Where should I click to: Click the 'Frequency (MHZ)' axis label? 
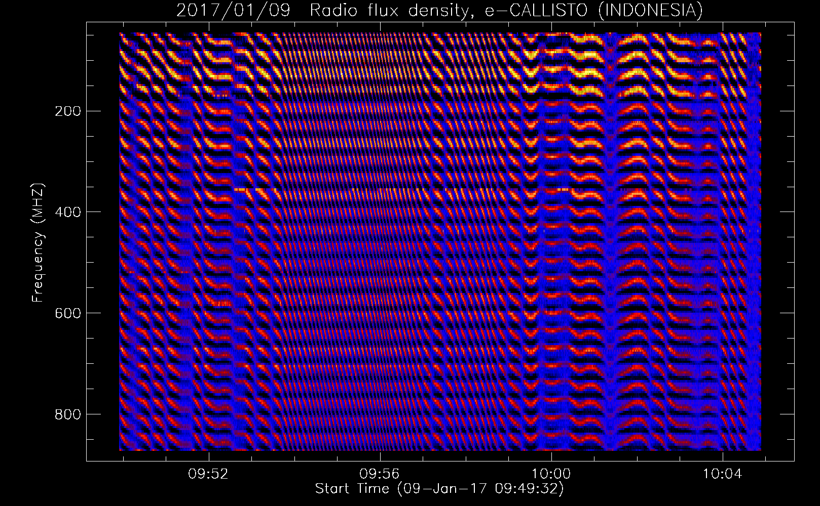point(38,243)
